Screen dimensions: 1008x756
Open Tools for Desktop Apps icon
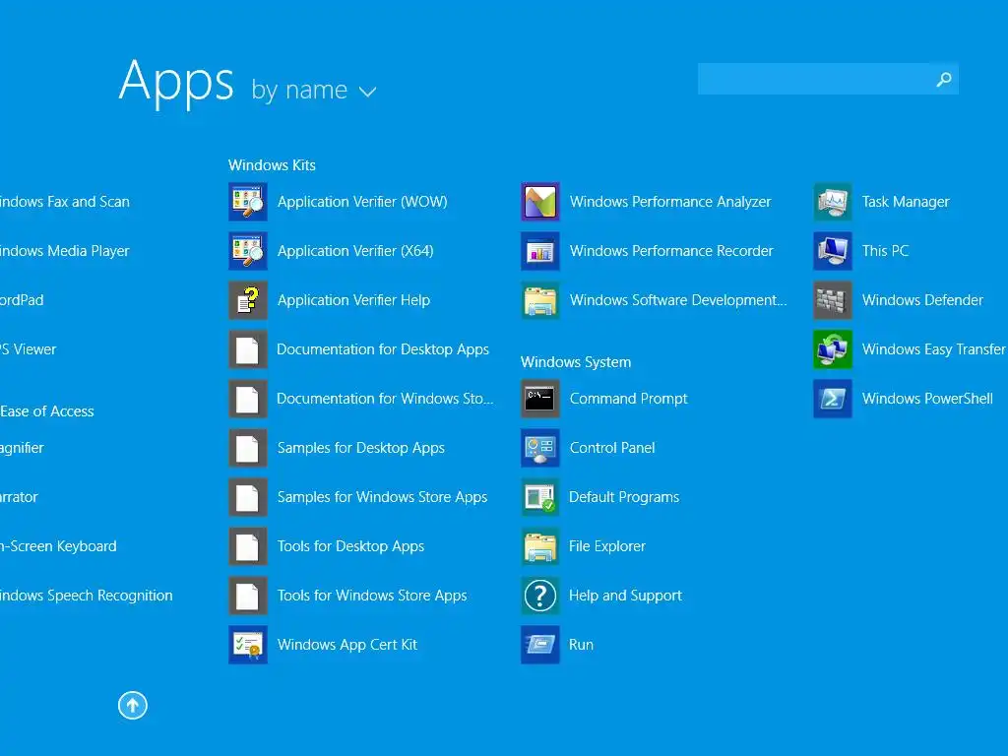pos(247,546)
